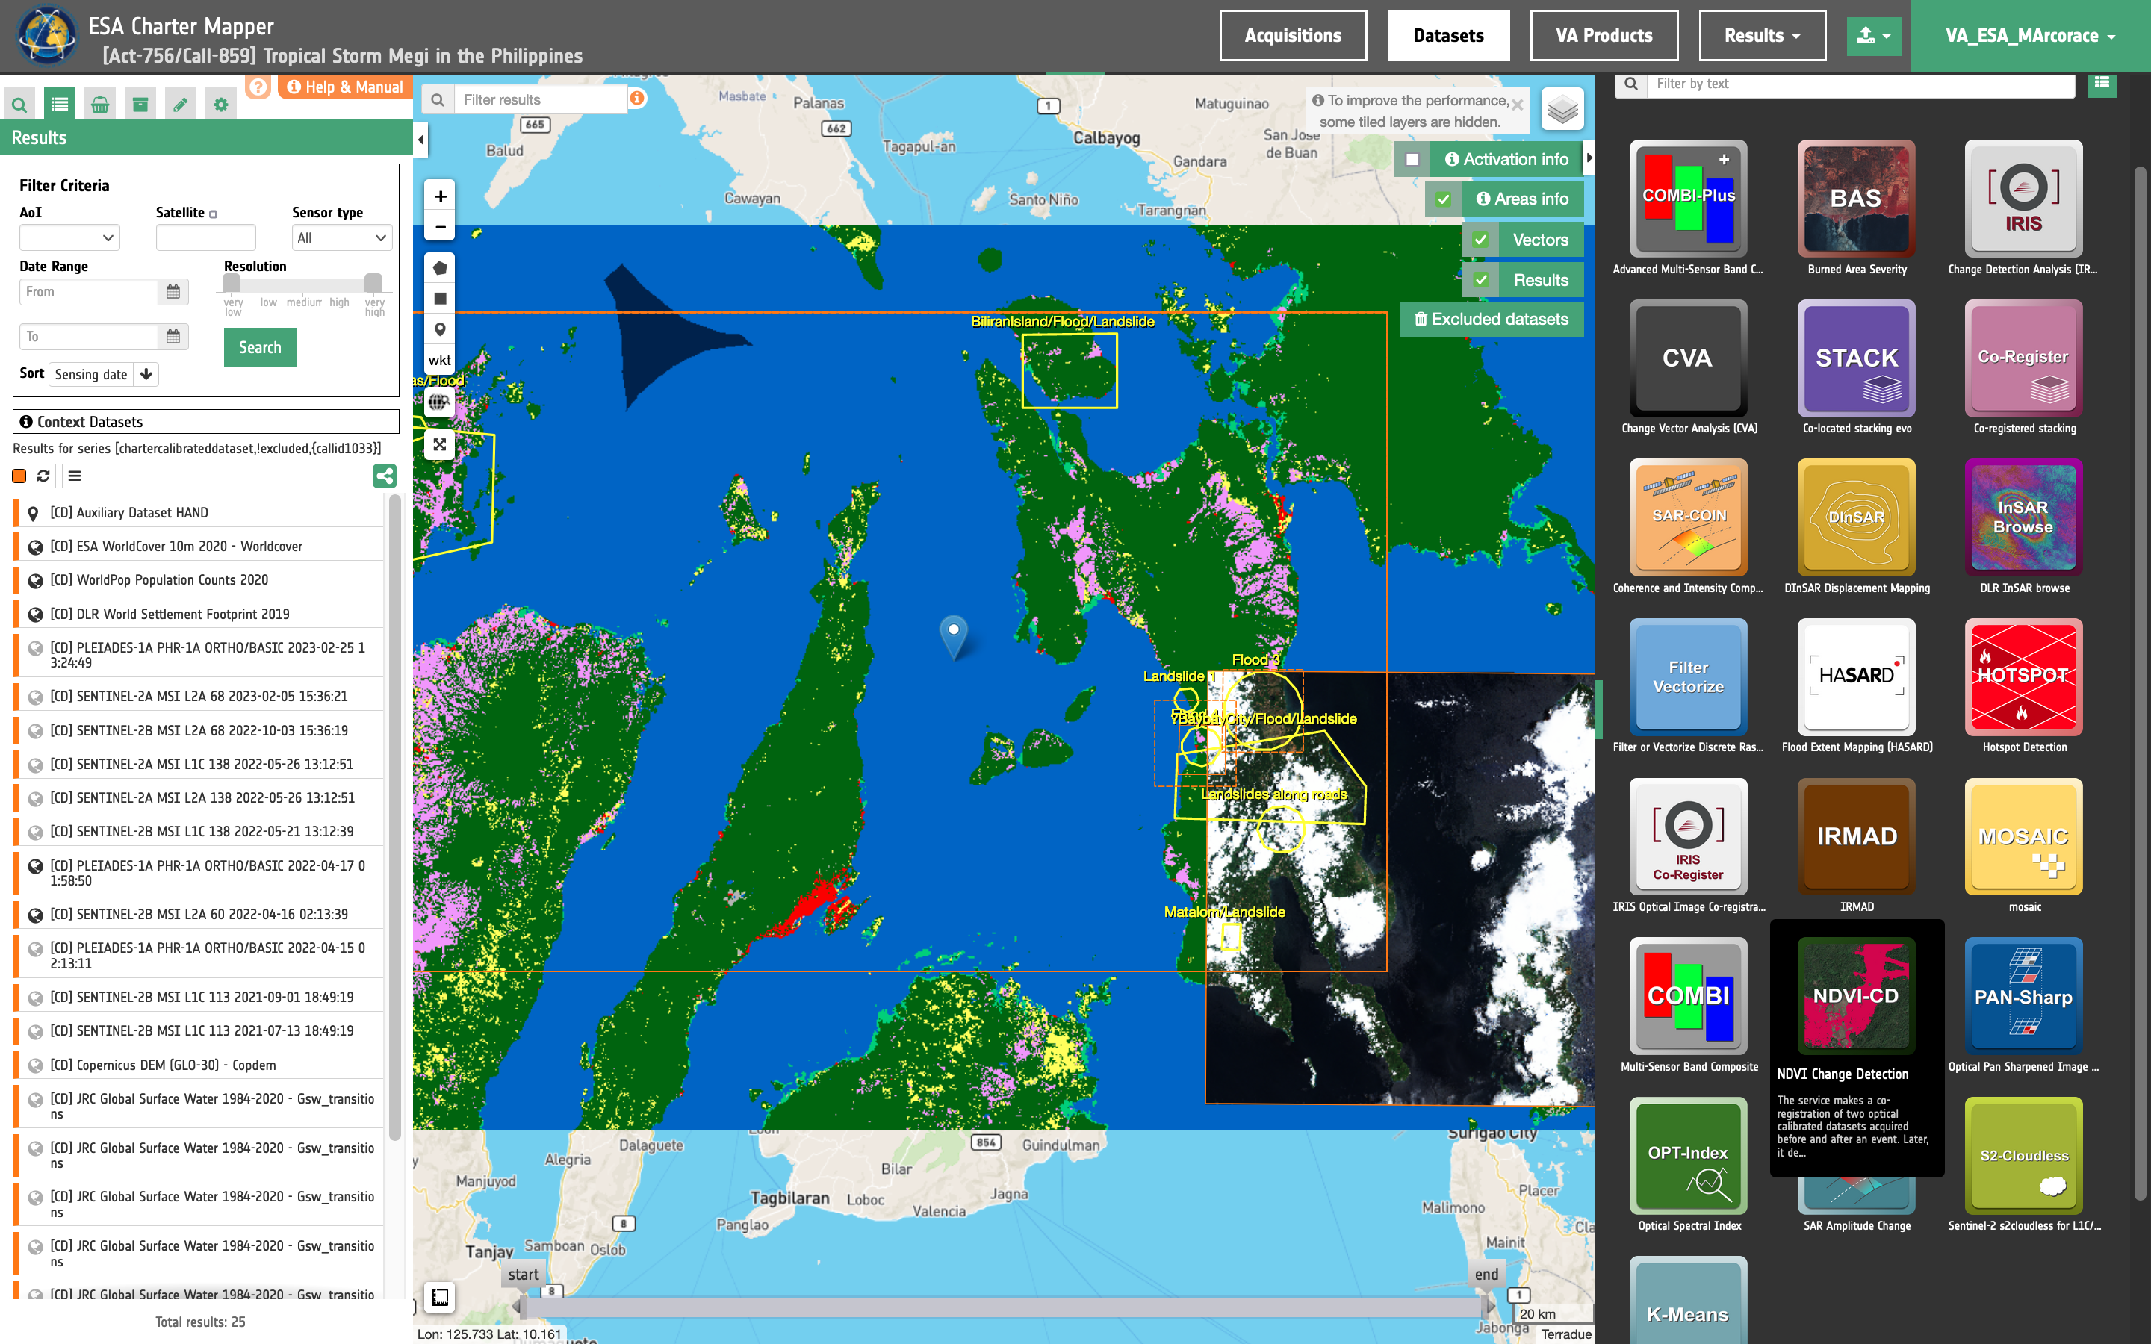Screen dimensions: 2151x1344
Task: Open the basket icon in left toolbar
Action: 100,105
